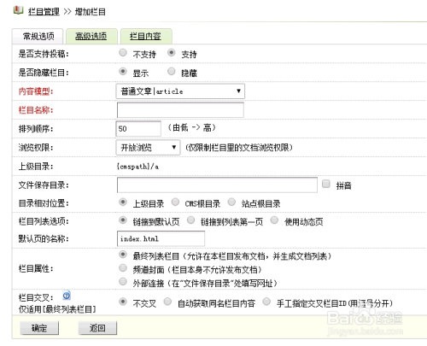The image size is (427, 346).
Task: Select CMS根目录 radio option
Action: click(175, 202)
